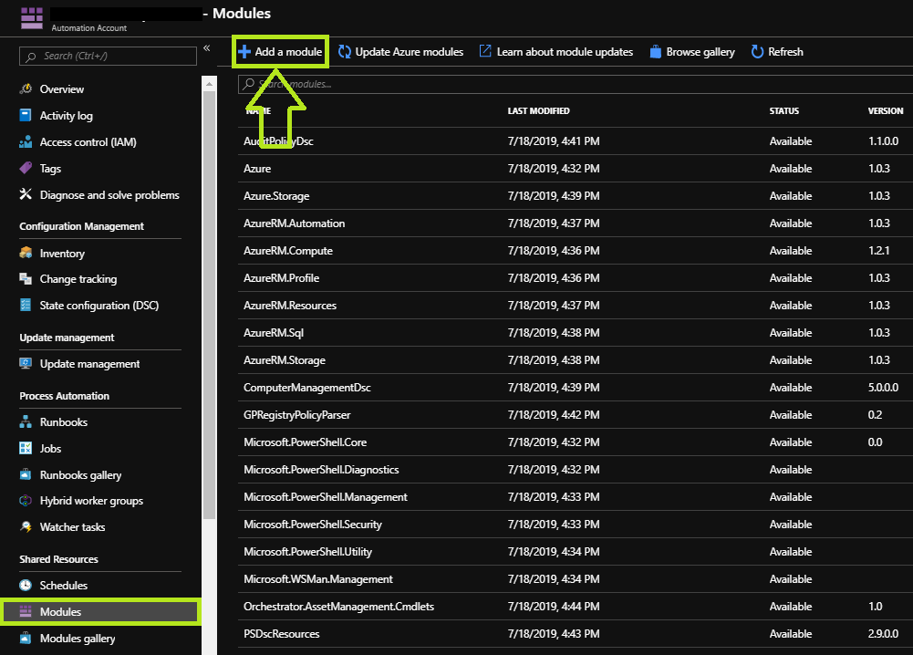Image resolution: width=913 pixels, height=655 pixels.
Task: Click the Overview icon in sidebar
Action: point(26,88)
